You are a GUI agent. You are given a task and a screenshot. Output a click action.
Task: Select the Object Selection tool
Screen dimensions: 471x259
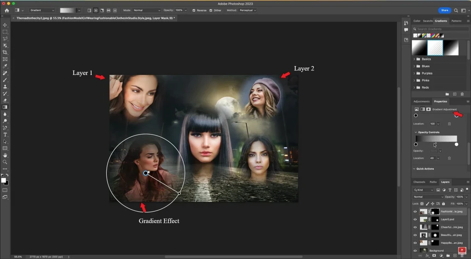5,45
